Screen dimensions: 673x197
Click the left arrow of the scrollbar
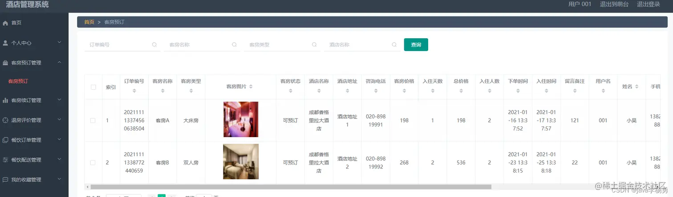click(x=87, y=187)
